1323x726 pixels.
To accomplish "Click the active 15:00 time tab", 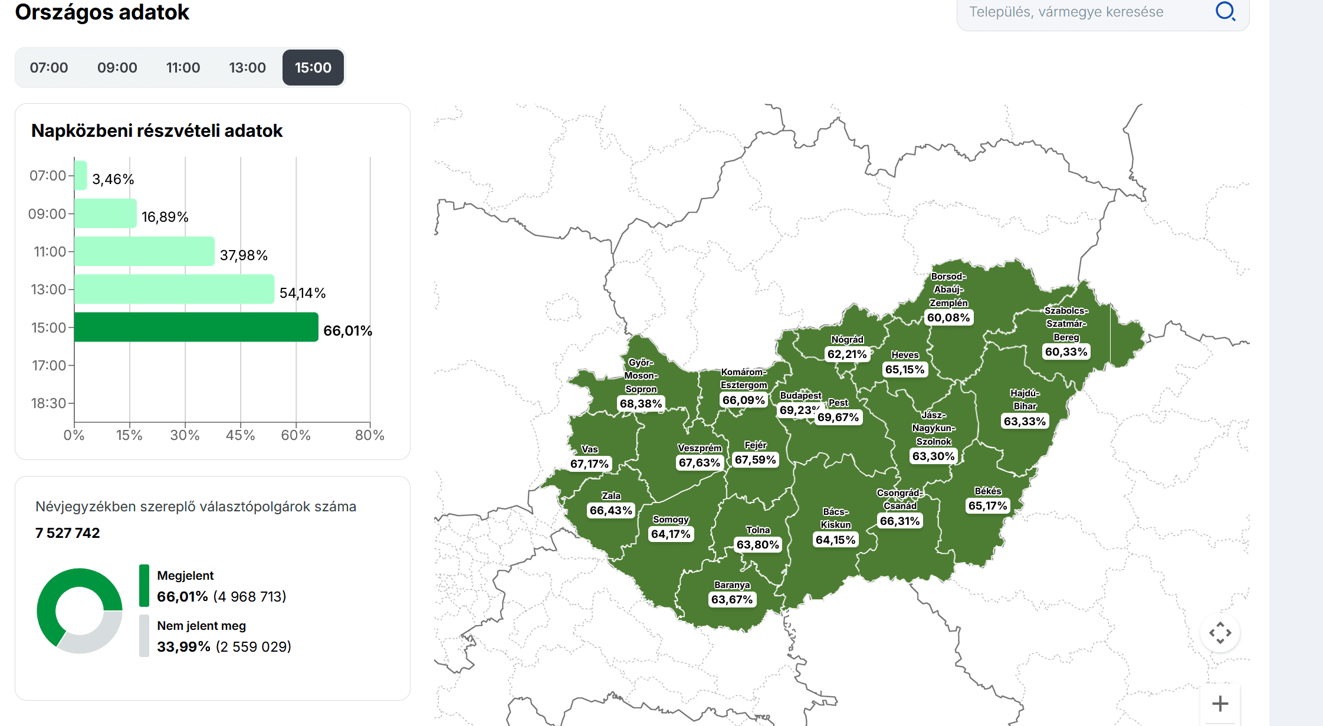I will tap(313, 68).
